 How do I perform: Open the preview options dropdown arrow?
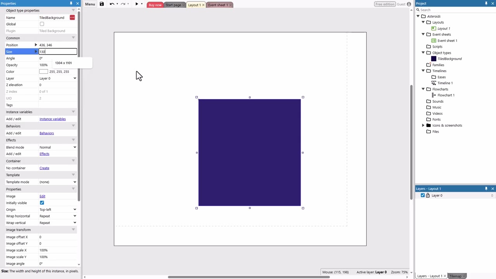[141, 4]
